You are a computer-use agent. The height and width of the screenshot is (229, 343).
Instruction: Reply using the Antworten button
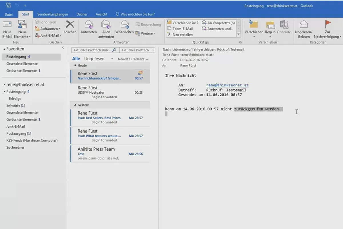[89, 28]
